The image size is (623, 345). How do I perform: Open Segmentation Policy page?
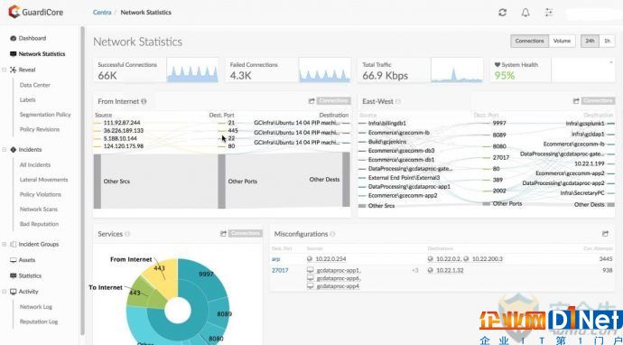coord(45,115)
